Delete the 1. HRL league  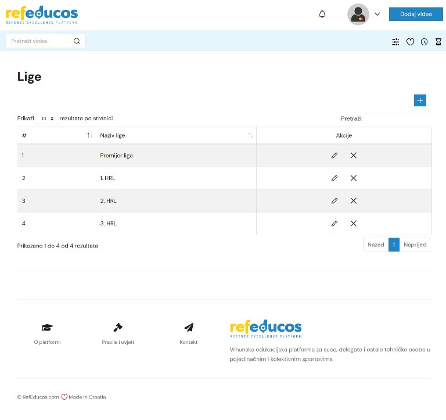coord(354,178)
